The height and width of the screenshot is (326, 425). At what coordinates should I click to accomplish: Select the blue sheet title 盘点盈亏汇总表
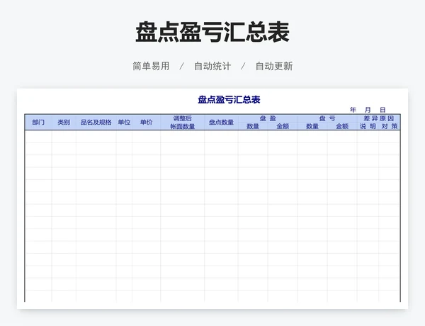(229, 99)
